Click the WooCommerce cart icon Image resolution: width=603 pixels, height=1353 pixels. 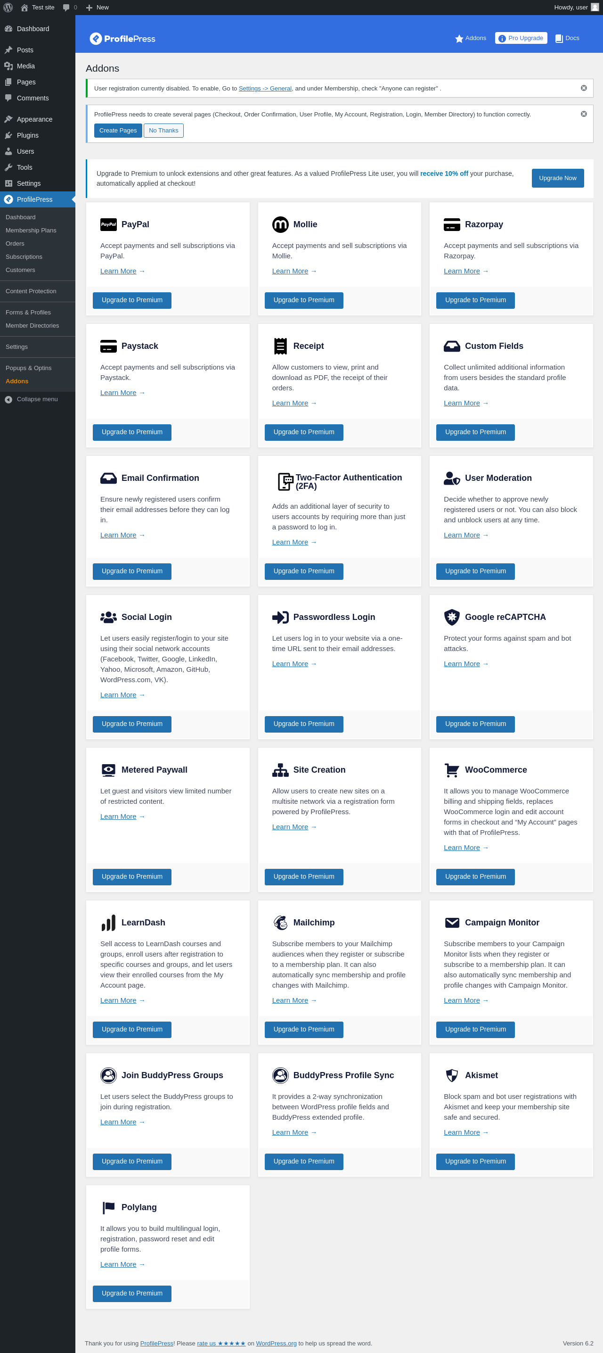click(452, 770)
